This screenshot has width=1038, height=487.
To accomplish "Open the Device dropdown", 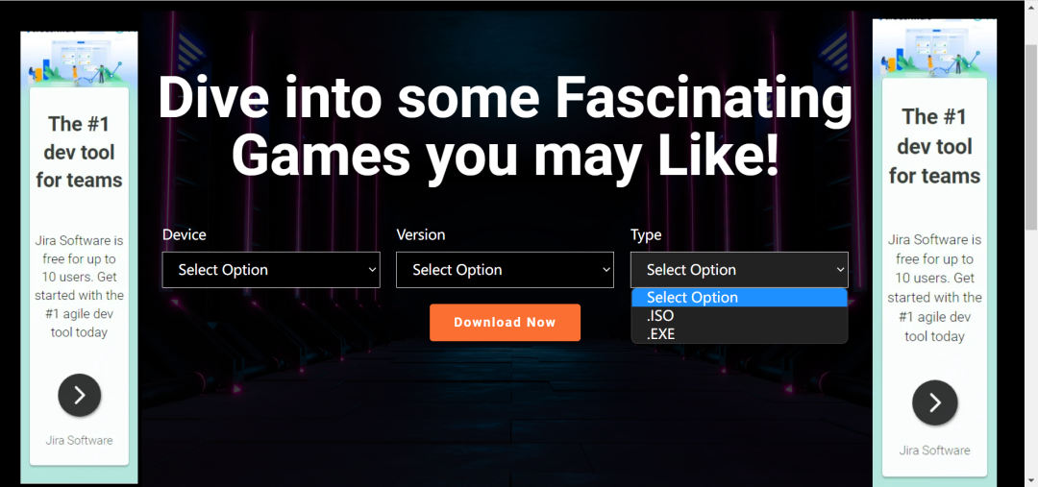I will click(271, 270).
